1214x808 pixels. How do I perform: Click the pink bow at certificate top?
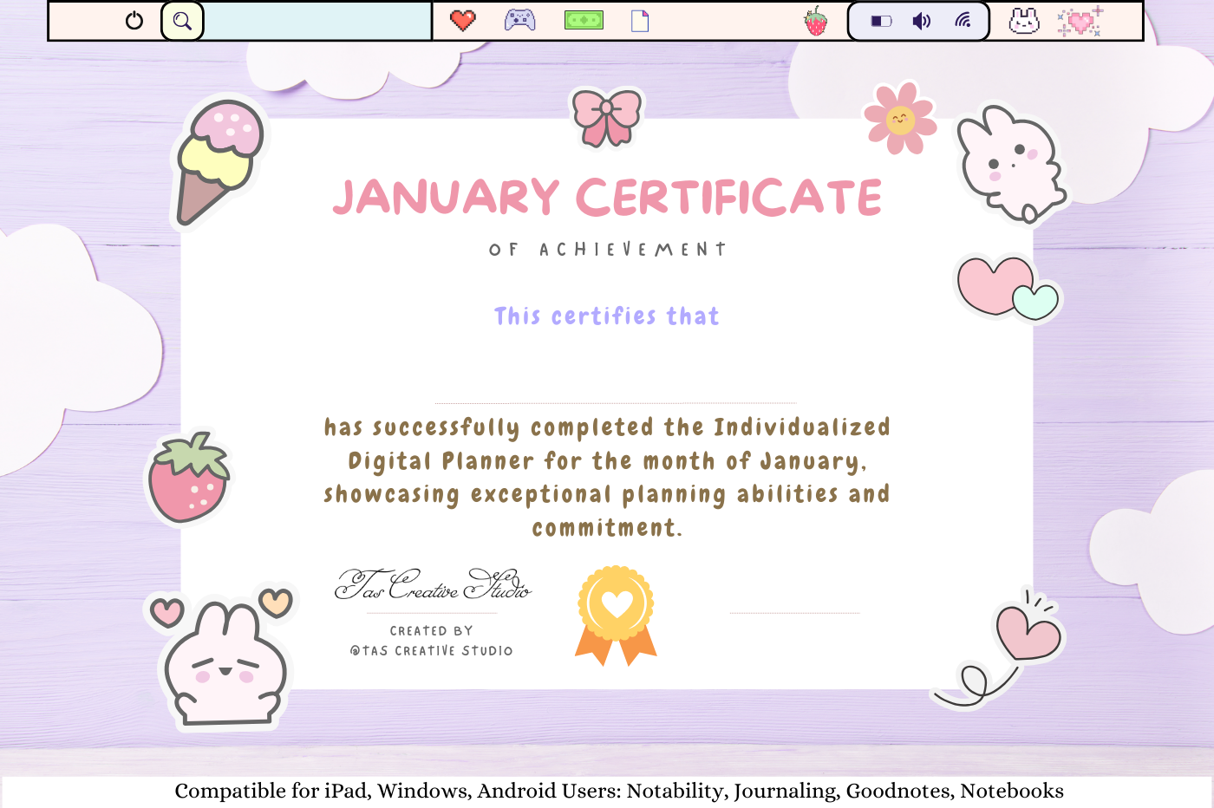607,116
